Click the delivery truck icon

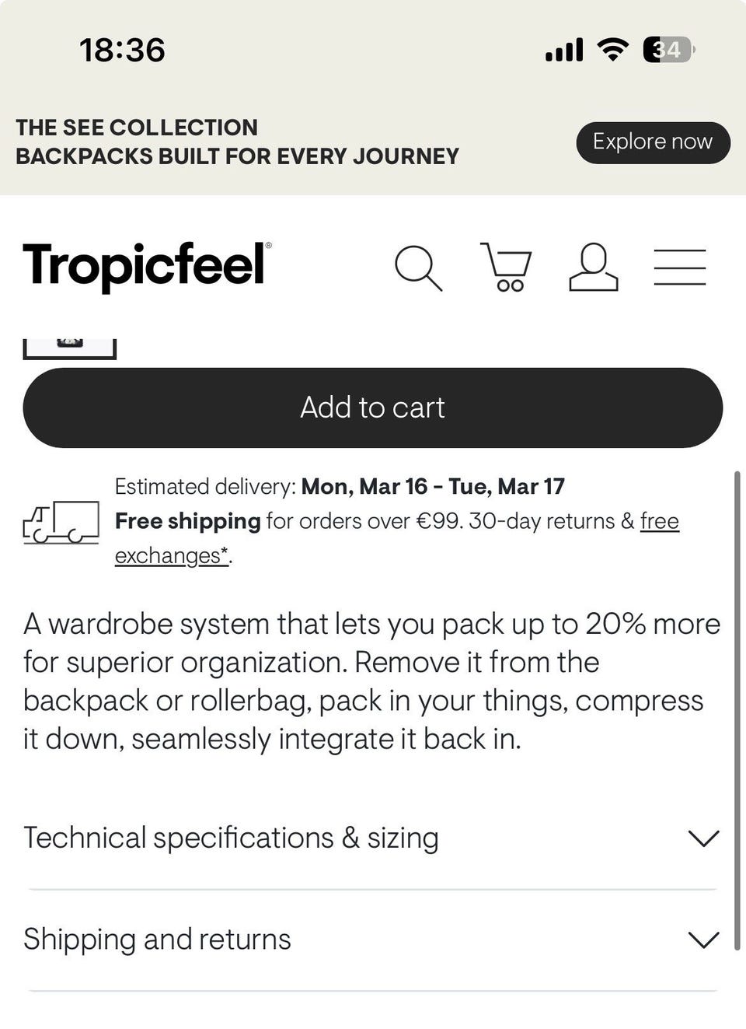point(61,522)
